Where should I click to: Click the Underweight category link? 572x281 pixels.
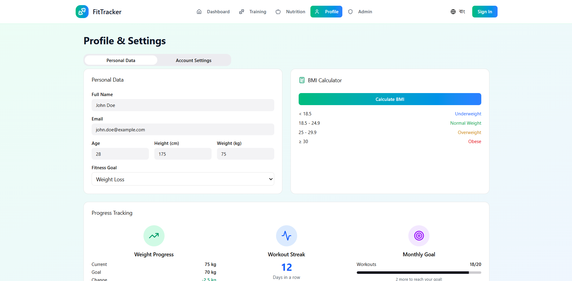468,114
